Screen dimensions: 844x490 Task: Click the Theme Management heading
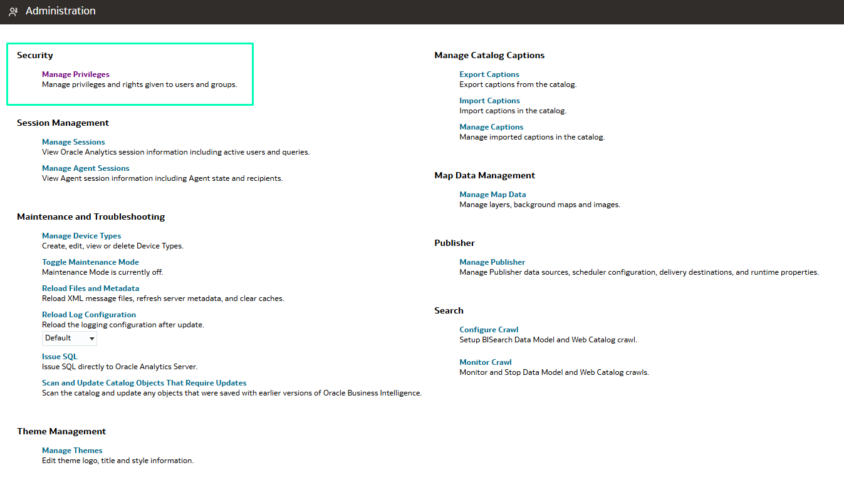coord(61,432)
